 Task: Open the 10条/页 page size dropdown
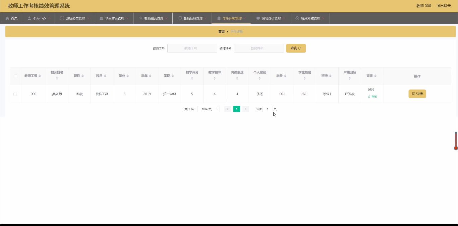[209, 109]
